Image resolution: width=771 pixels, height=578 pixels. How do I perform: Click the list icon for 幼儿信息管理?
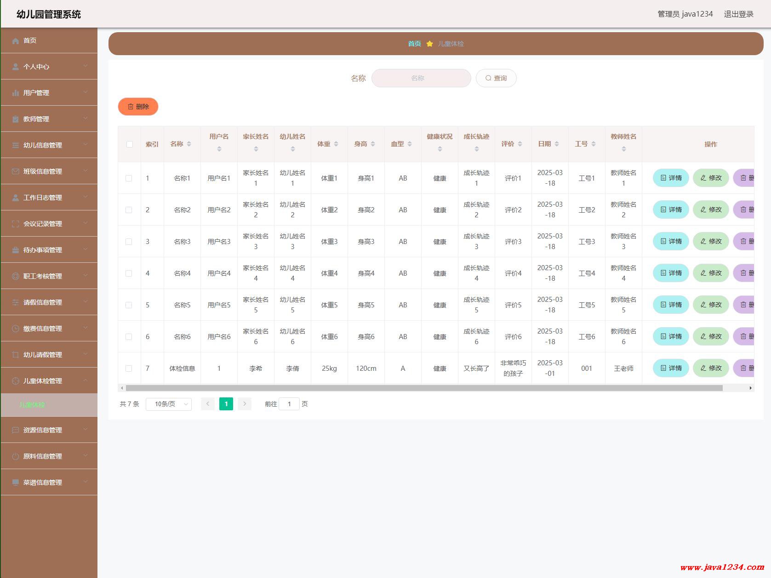15,146
